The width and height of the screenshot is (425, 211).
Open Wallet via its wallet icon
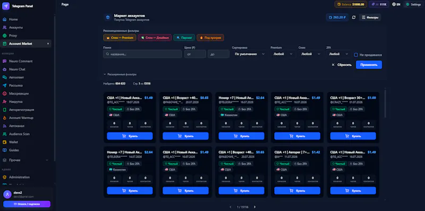tap(4, 142)
